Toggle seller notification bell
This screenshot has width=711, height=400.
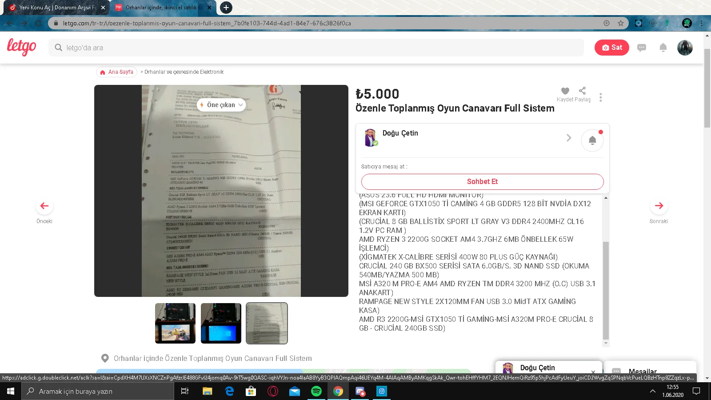click(592, 140)
